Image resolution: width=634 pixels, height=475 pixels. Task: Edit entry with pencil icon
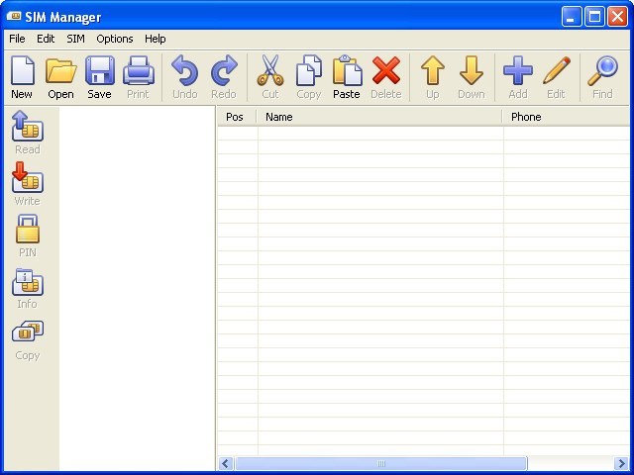(x=557, y=77)
